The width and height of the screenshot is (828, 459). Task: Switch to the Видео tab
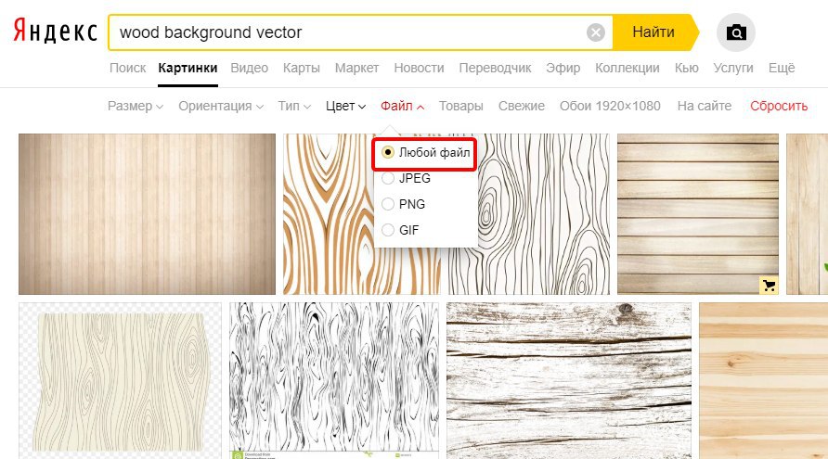click(250, 68)
